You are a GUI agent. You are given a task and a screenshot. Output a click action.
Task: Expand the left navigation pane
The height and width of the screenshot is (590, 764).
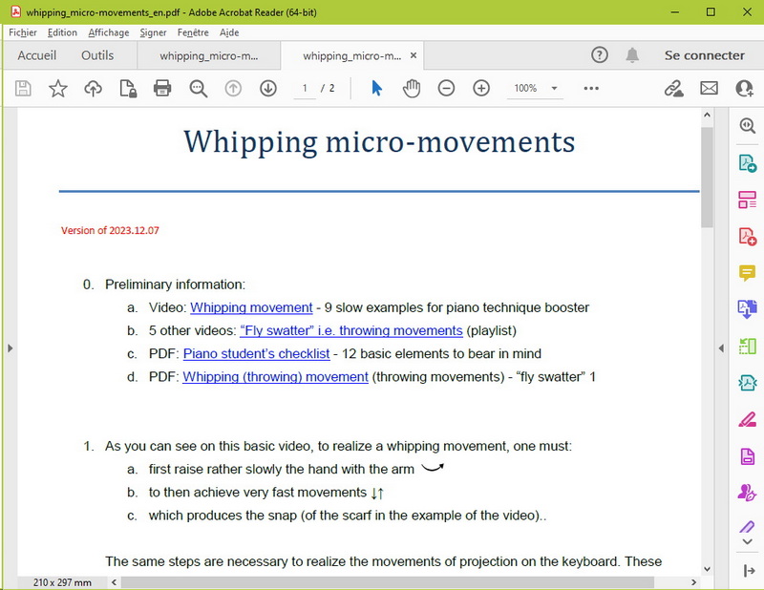(x=10, y=348)
